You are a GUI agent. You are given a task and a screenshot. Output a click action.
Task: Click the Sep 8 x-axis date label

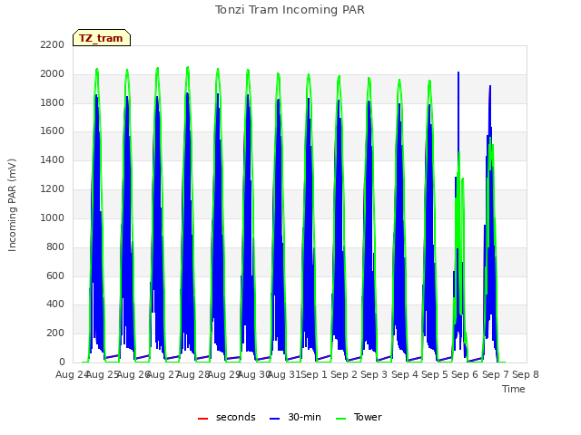pyautogui.click(x=526, y=374)
